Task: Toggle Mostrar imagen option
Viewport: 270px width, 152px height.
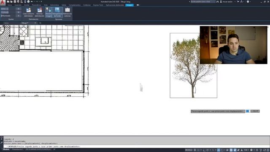Action: (x=49, y=12)
